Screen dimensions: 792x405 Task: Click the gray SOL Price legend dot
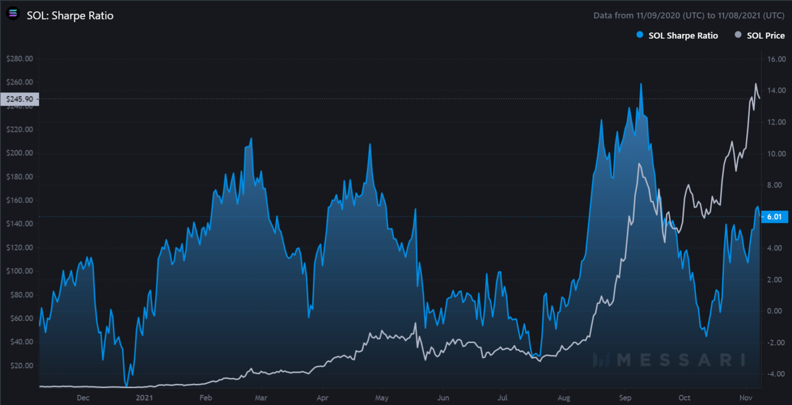[738, 35]
